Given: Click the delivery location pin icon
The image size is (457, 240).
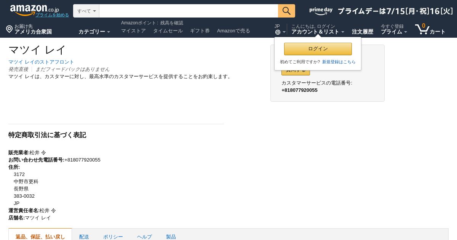Looking at the screenshot, I should pyautogui.click(x=10, y=29).
